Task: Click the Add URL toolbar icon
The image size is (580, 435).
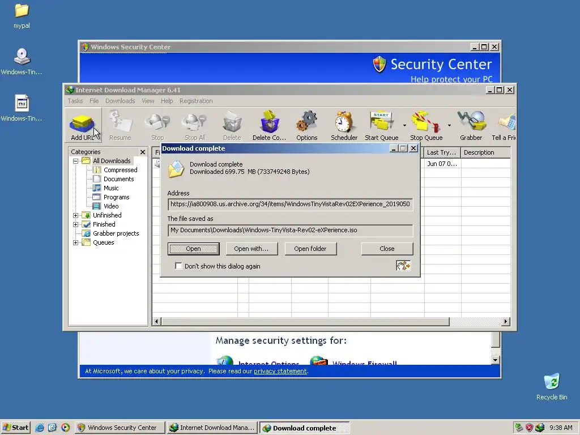Action: (x=83, y=125)
